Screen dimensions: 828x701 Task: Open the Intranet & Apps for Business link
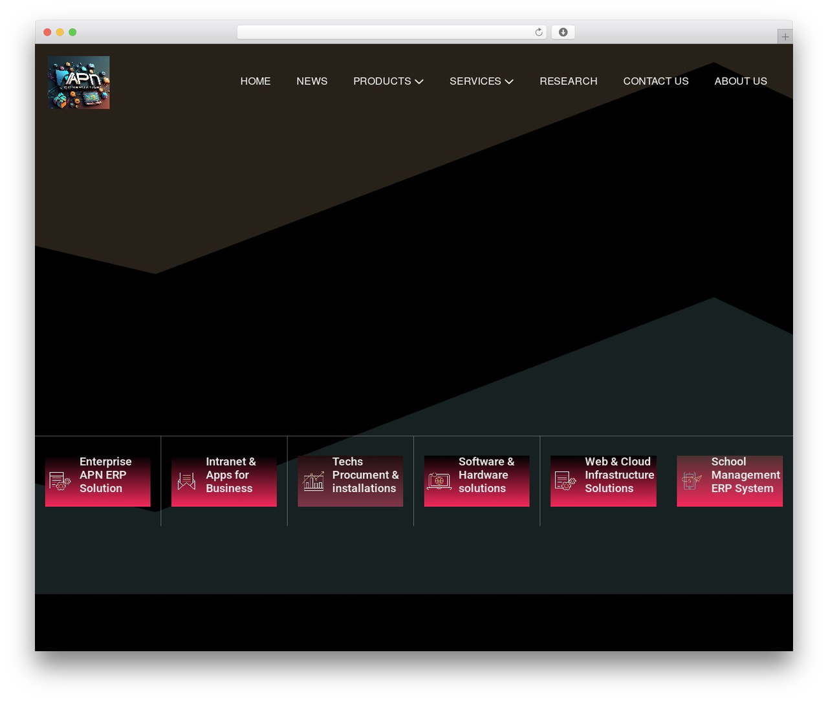[x=231, y=475]
